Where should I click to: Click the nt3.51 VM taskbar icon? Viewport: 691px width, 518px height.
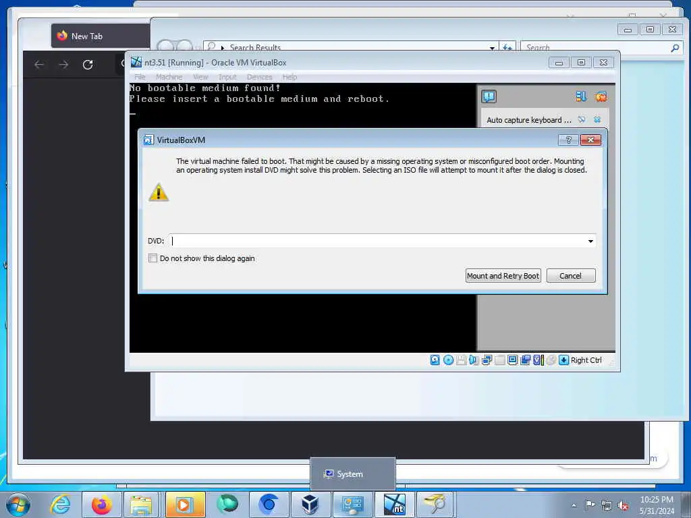point(394,505)
